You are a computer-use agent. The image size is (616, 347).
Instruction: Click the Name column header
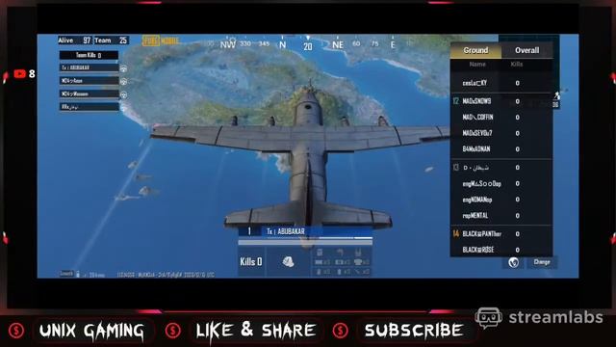pos(477,65)
